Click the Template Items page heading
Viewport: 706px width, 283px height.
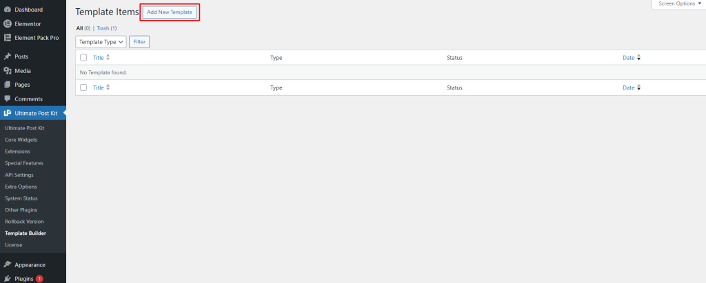click(107, 12)
